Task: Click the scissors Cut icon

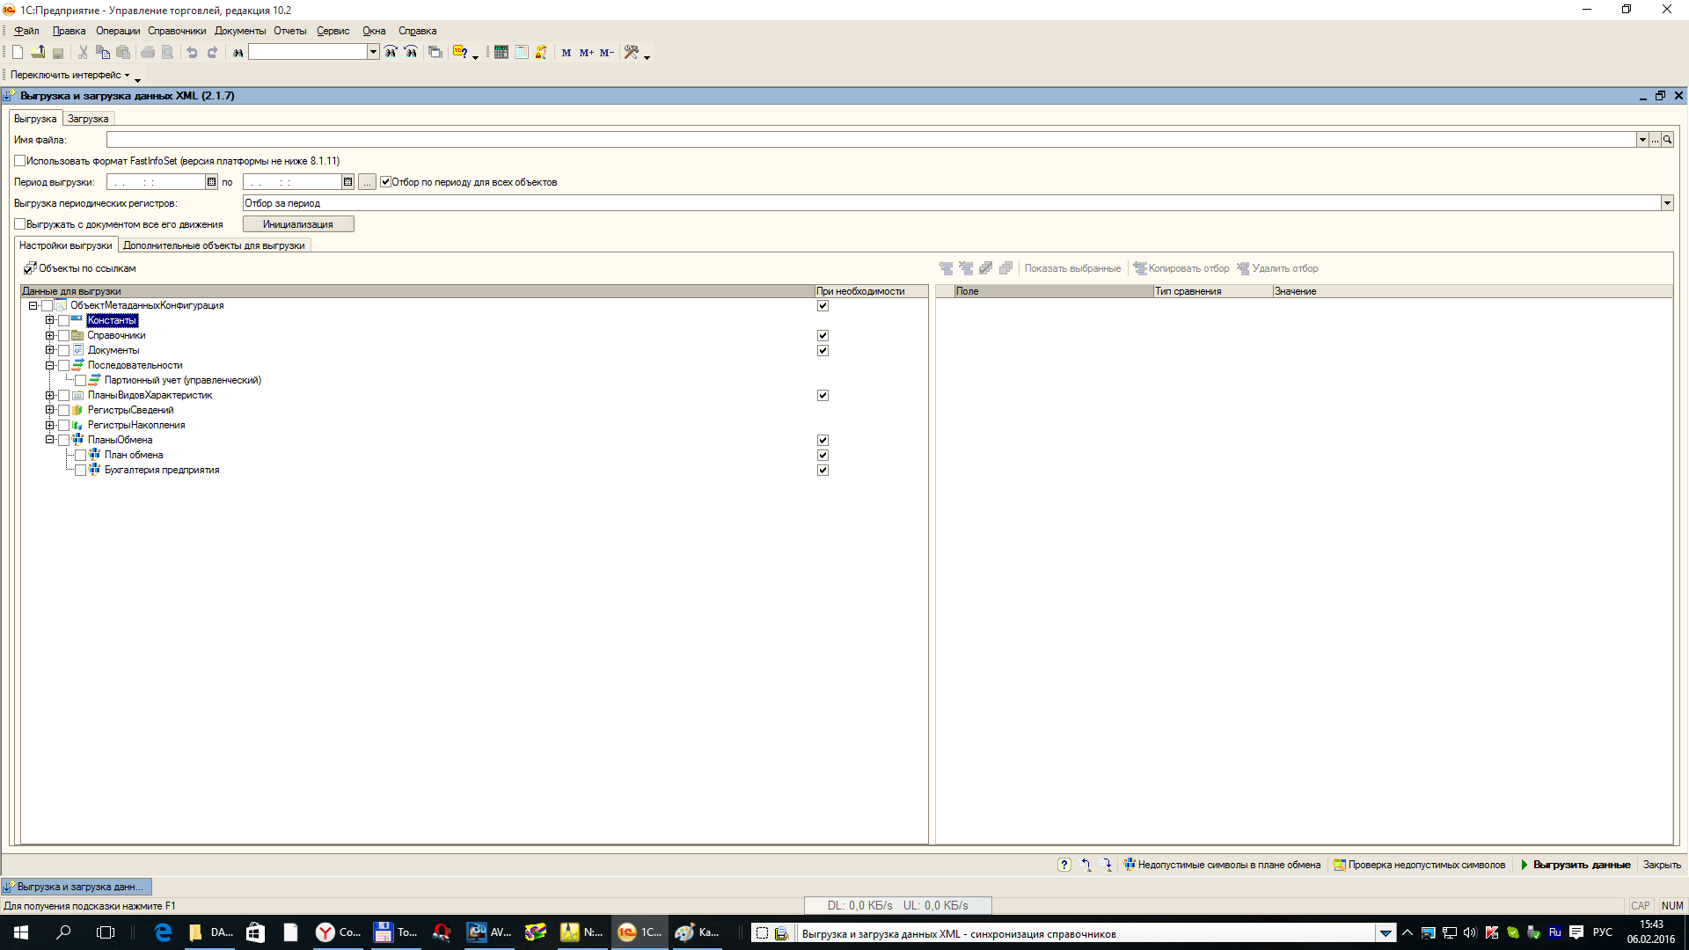Action: click(x=83, y=53)
